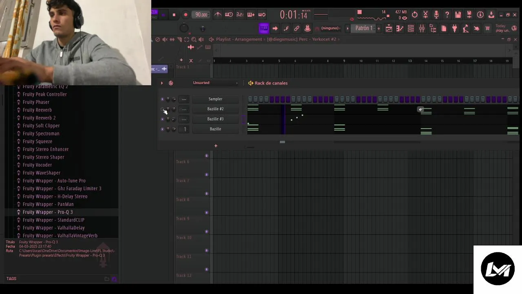This screenshot has height=294, width=522.
Task: Open the Playlist view icon
Action: click(389, 28)
